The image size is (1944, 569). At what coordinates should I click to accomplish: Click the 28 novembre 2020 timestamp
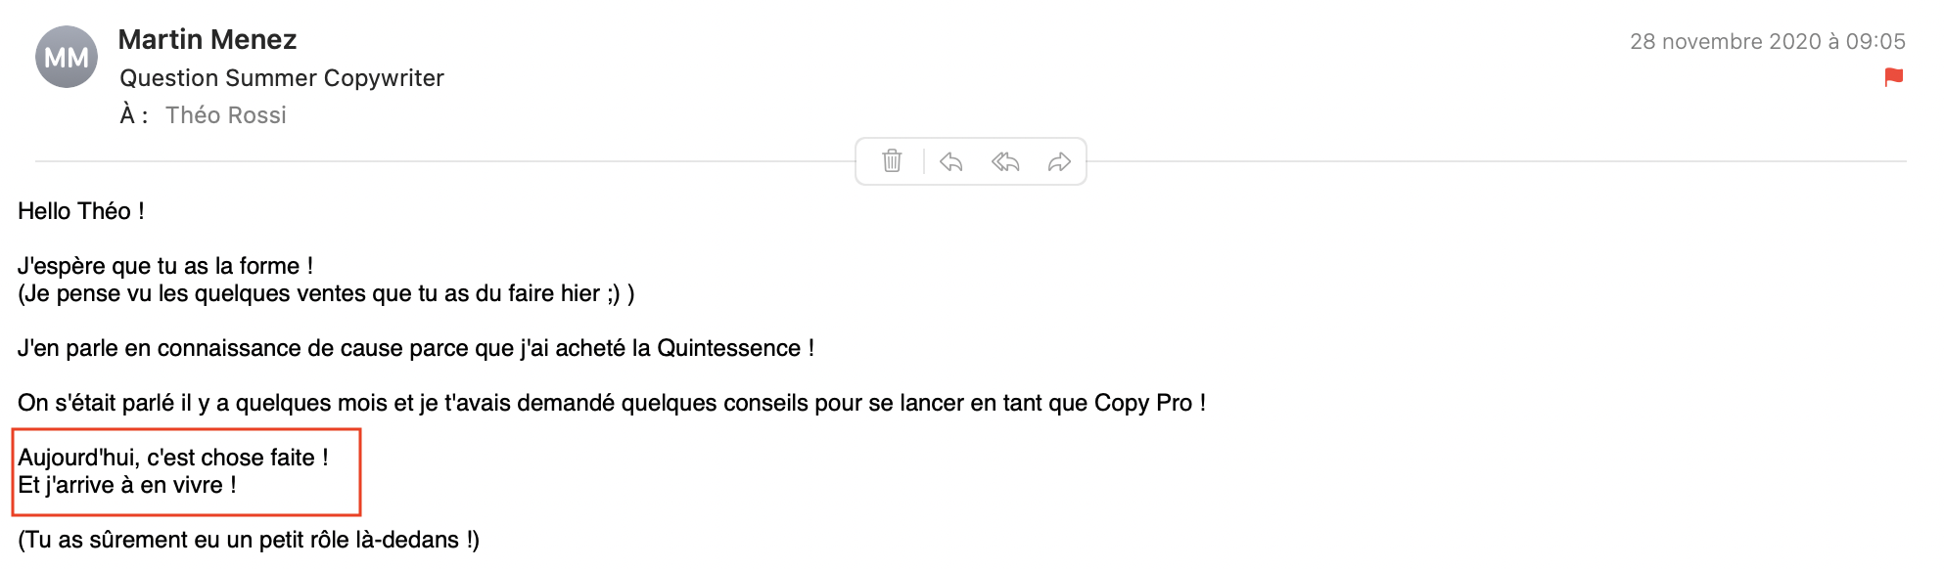1767,41
